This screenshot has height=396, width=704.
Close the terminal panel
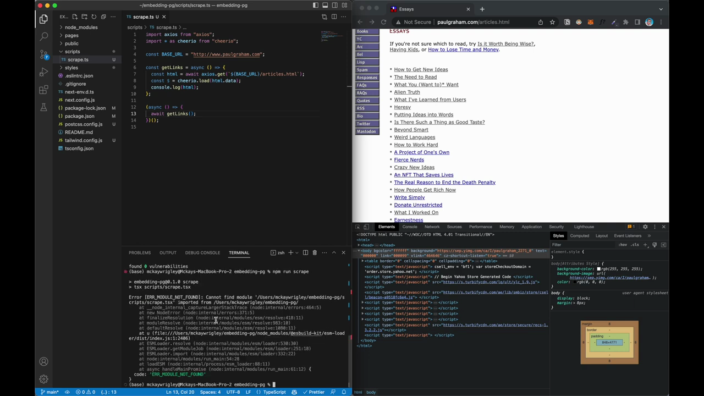(x=343, y=252)
